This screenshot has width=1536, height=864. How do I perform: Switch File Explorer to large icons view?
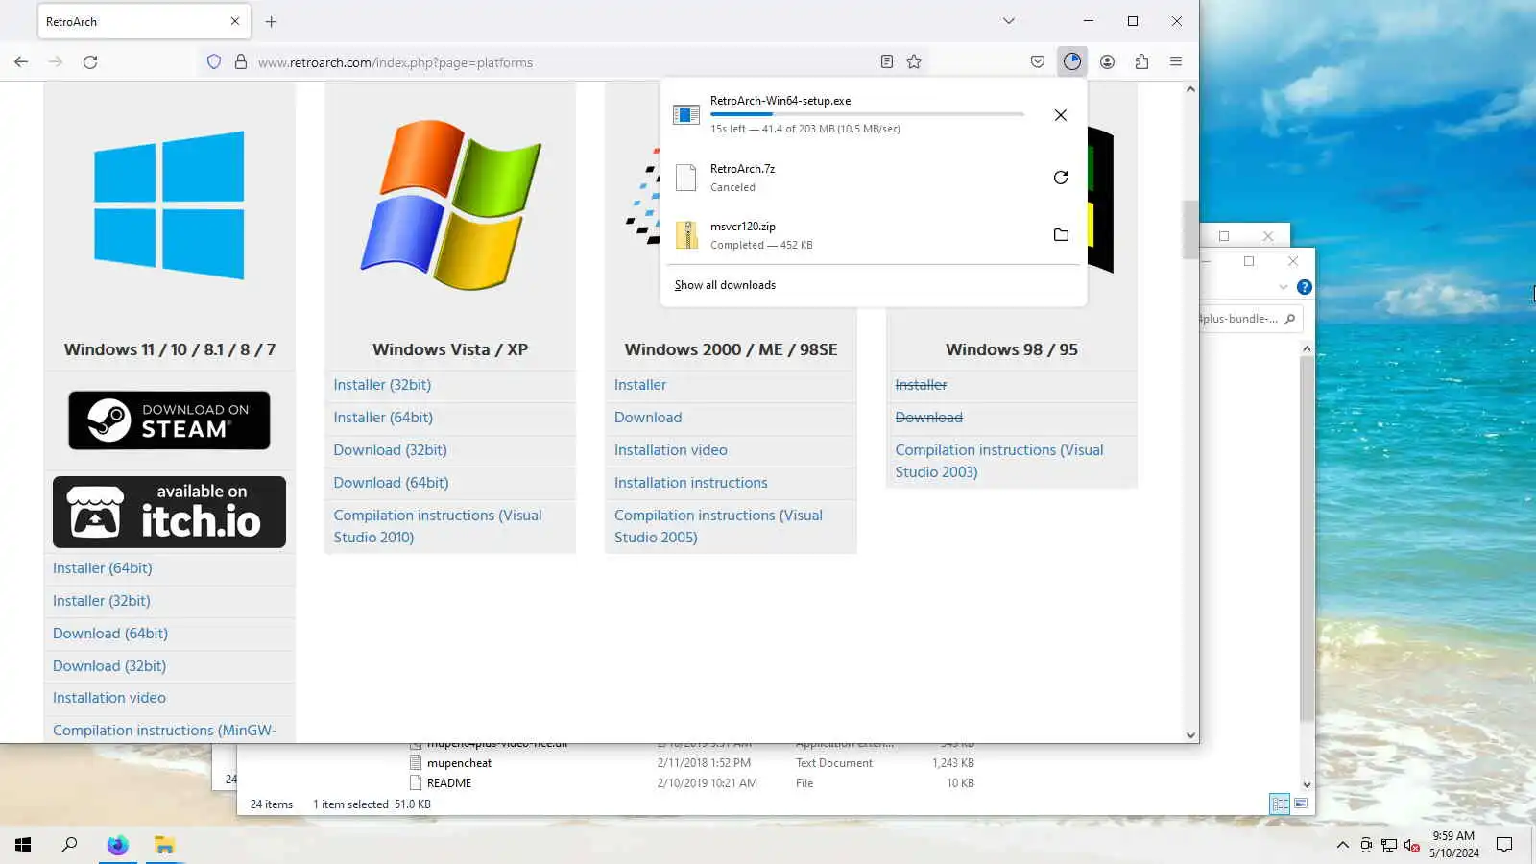click(1301, 804)
